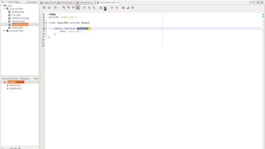Click the Back navigation toolbar icon
This screenshot has height=149, width=265.
coord(49,7)
